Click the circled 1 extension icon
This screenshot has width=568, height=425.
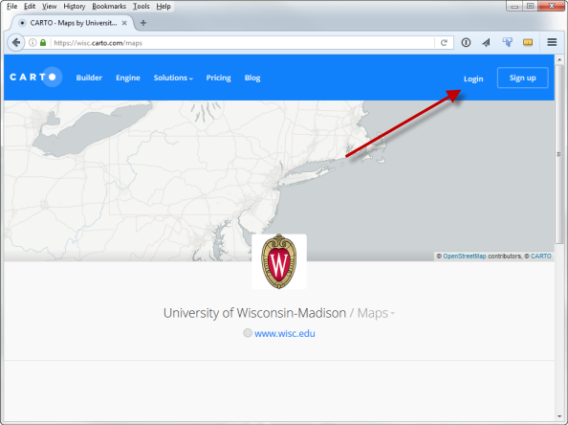[466, 43]
